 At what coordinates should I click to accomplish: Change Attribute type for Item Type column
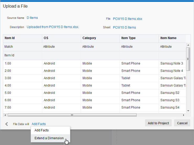tap(139, 47)
